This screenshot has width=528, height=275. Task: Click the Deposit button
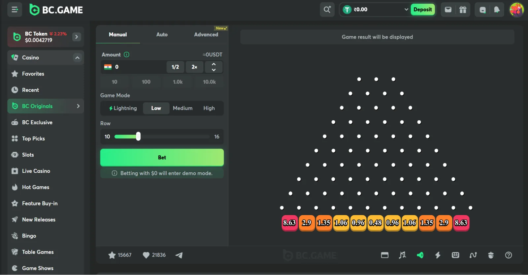(x=422, y=10)
